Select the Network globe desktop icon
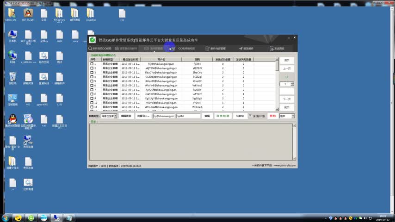395x222 pixels. click(12, 57)
